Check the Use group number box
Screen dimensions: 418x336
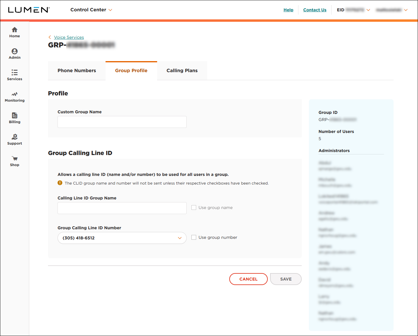click(x=194, y=237)
